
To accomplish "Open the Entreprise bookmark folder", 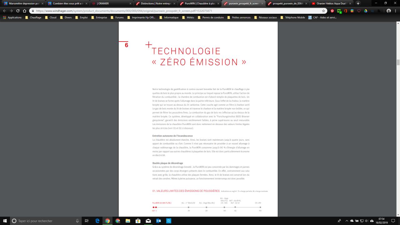I will (99, 17).
